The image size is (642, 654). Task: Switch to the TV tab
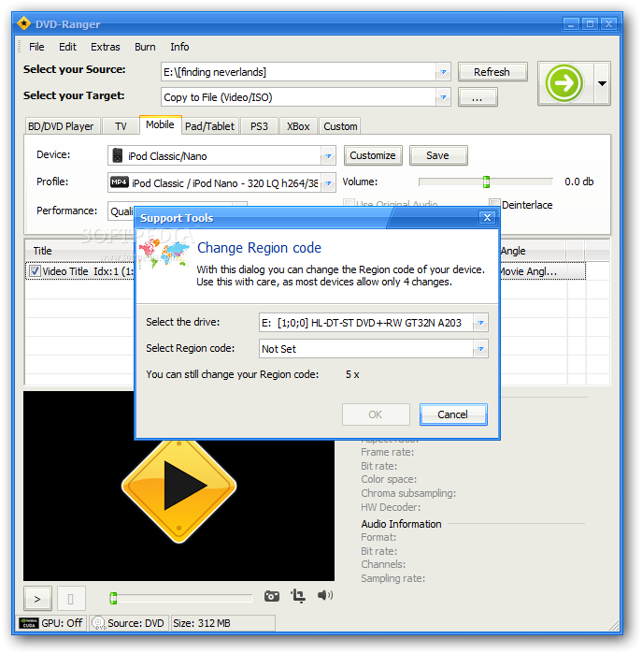pos(121,126)
